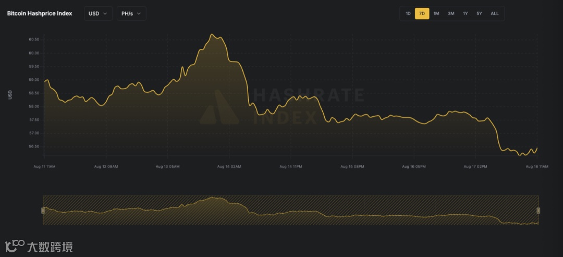Screen dimensions: 563x257
Task: Click the Aug 17 02PM axis label
Action: tap(475, 166)
